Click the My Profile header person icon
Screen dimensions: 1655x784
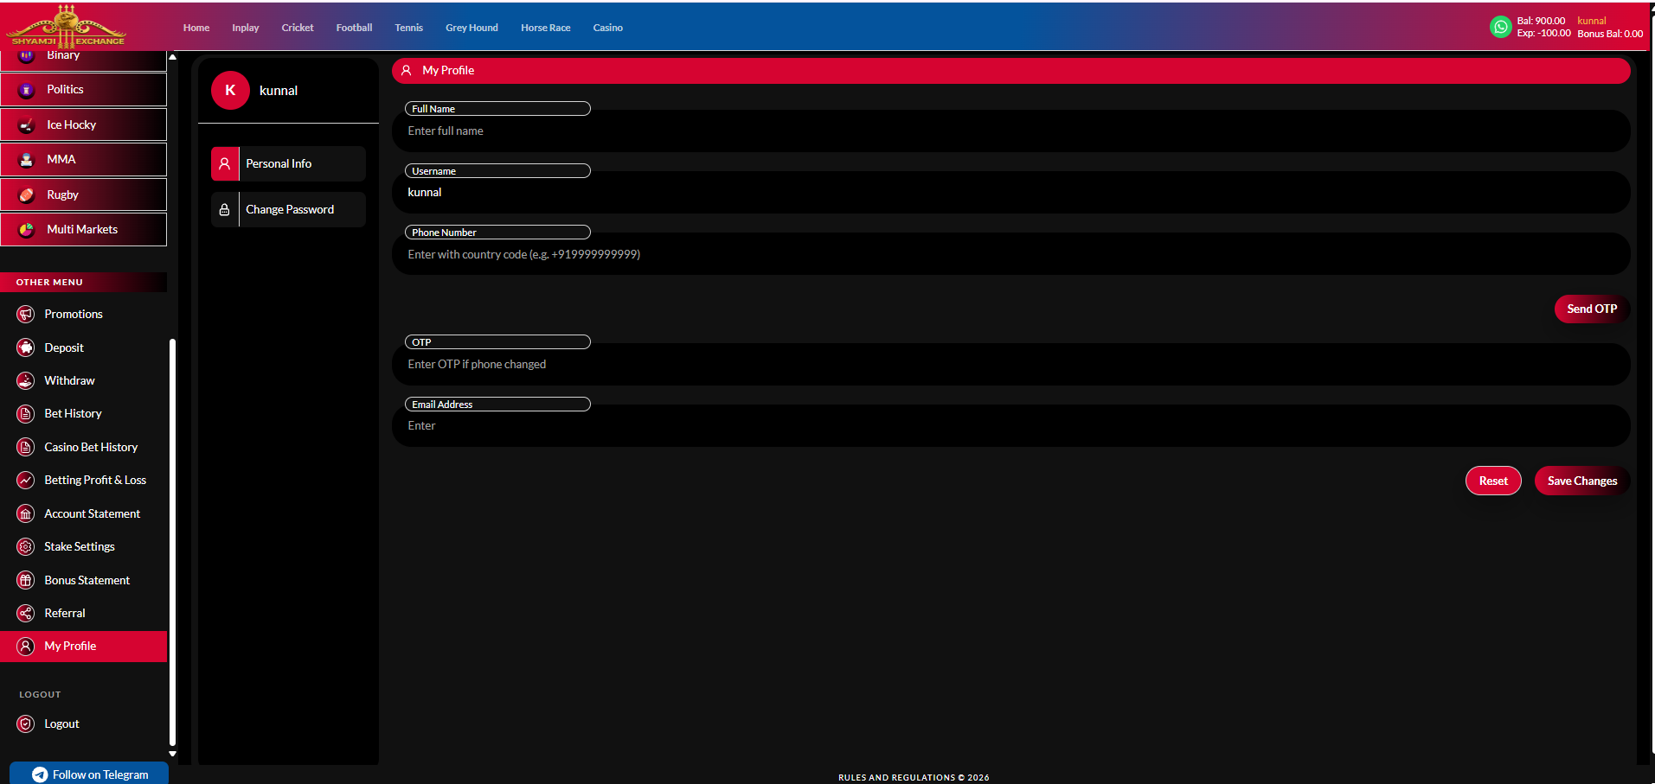[x=406, y=70]
